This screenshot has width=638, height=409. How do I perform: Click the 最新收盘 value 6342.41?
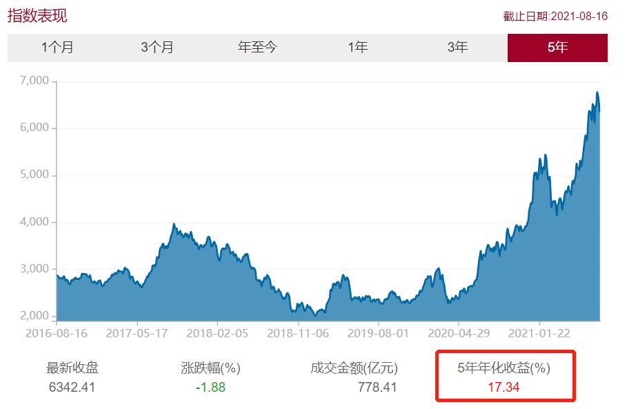coord(70,387)
